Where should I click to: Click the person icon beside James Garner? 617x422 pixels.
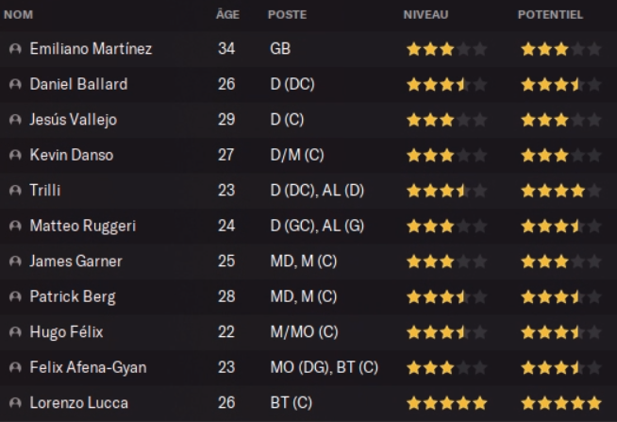[x=14, y=262]
